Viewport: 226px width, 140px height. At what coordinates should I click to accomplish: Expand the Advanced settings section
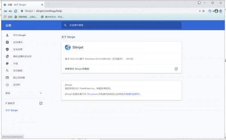pos(23,93)
